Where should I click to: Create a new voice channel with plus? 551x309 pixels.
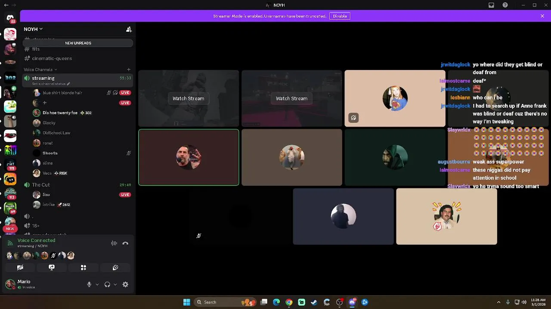coord(129,70)
